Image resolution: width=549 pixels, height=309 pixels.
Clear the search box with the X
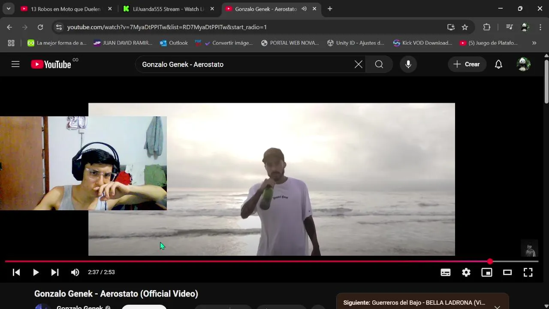358,64
